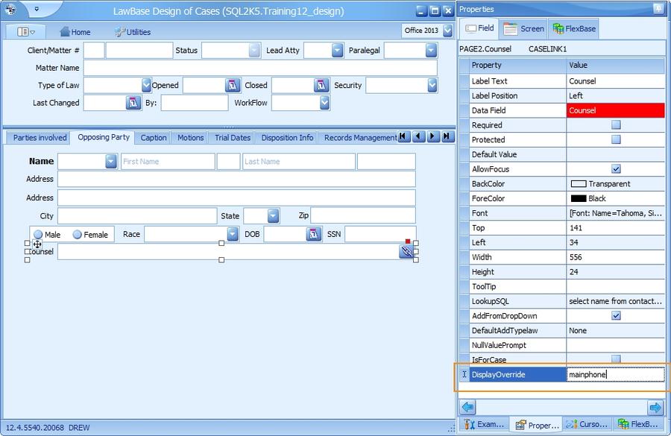Open the quick access dropdown arrow in title bar

37,8
